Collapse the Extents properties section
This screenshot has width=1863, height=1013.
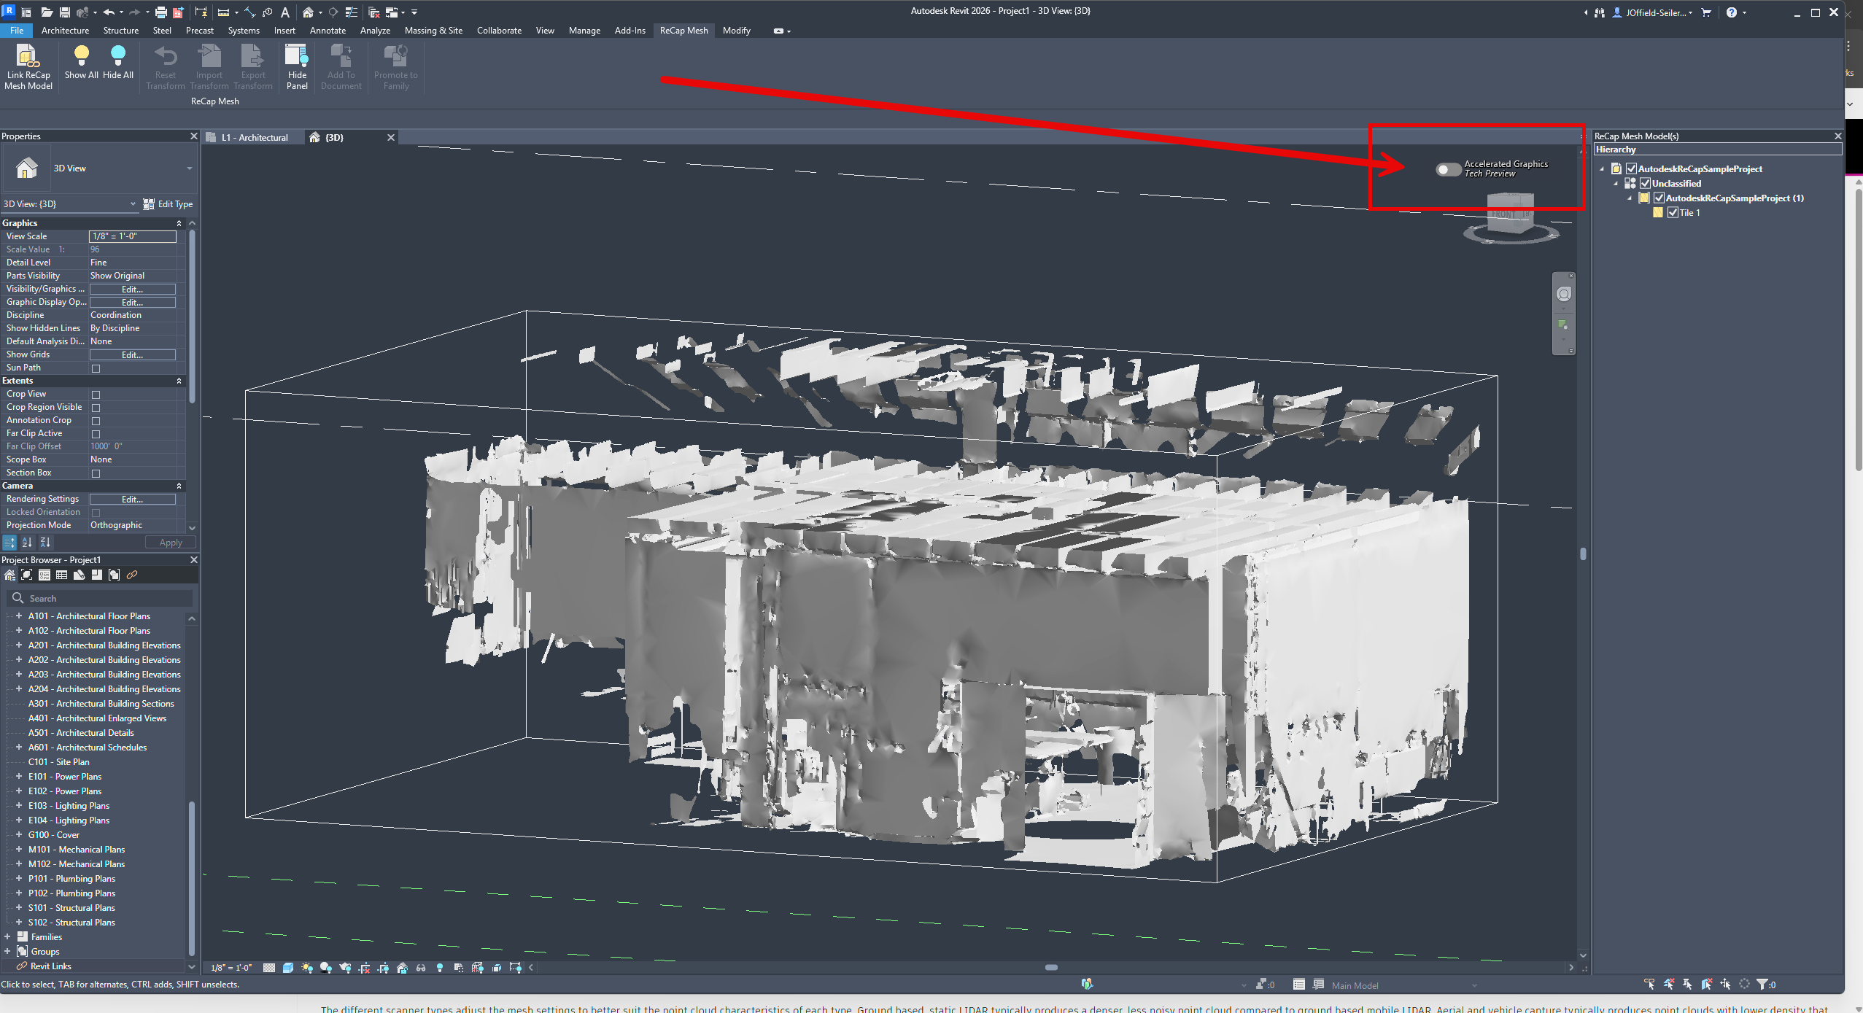click(179, 381)
